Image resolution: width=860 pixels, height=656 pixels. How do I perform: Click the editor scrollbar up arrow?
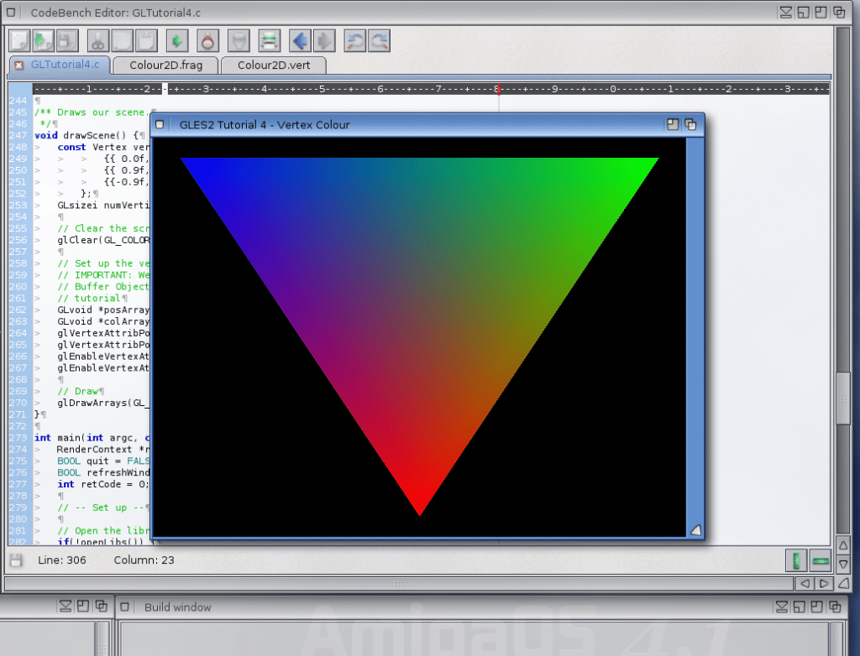[x=843, y=545]
